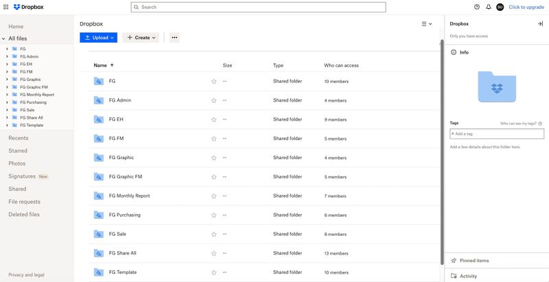Open the Recents section

19,138
